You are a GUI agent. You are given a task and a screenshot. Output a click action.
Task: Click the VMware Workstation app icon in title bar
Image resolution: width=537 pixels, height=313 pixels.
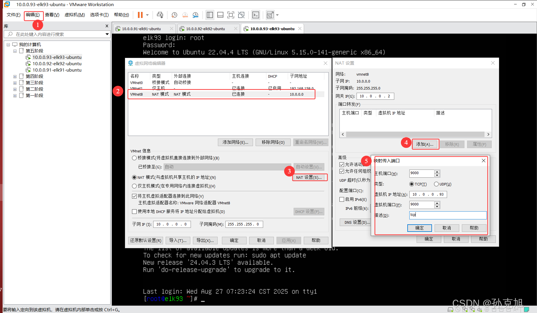tap(7, 4)
